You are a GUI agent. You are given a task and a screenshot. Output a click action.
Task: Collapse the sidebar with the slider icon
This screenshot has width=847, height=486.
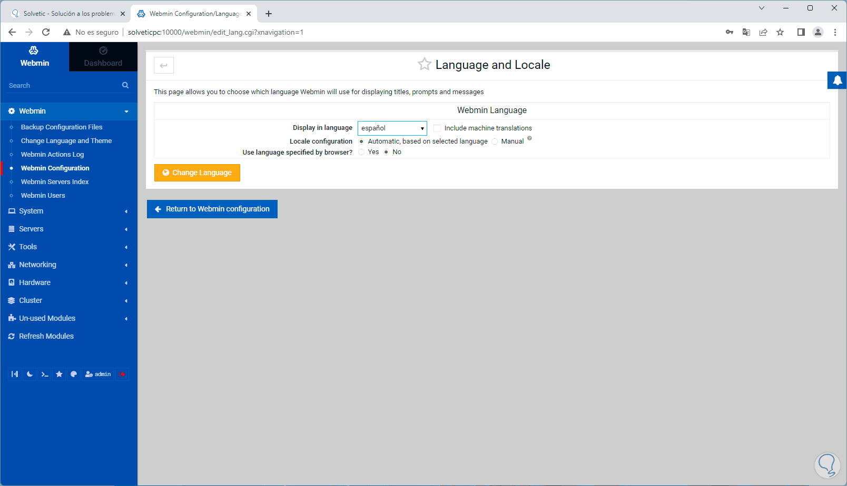[x=15, y=374]
